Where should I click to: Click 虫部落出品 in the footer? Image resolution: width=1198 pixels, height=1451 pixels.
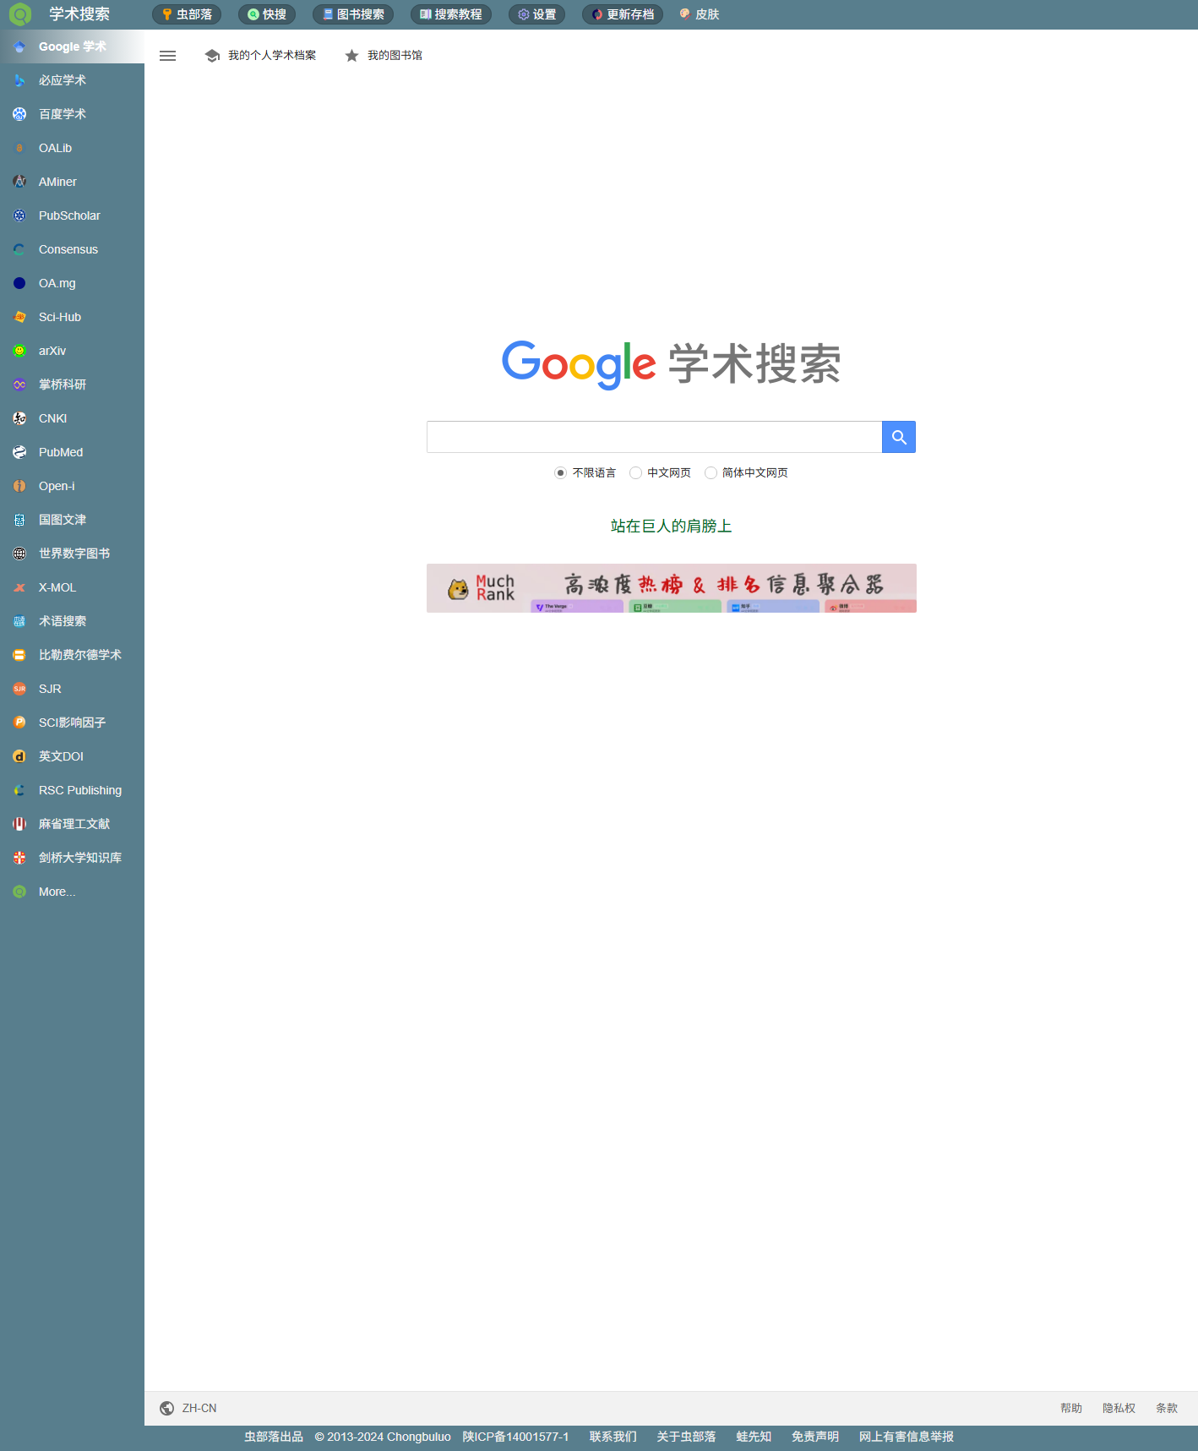274,1437
